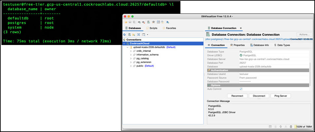
Task: Click the Collapse All blue arrows icon
Action: pyautogui.click(x=139, y=34)
